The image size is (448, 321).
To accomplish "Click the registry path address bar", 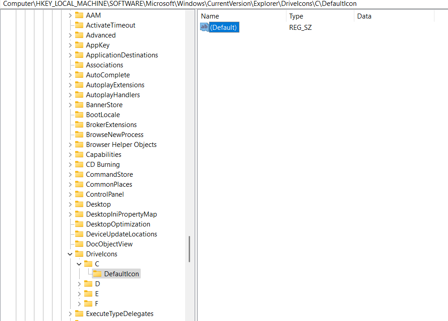I will (224, 4).
